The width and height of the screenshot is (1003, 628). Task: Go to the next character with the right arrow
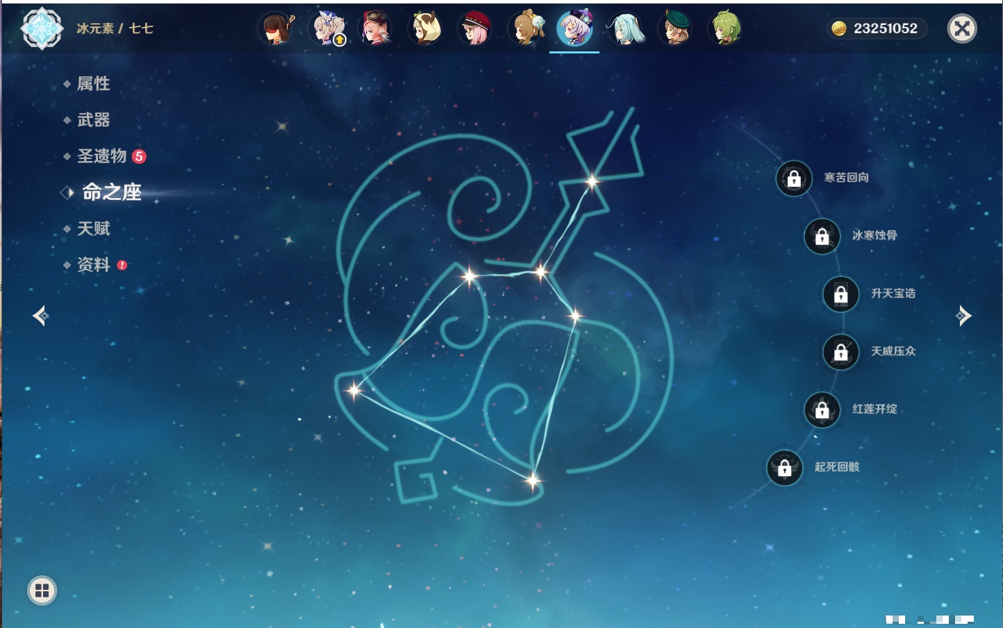(963, 316)
